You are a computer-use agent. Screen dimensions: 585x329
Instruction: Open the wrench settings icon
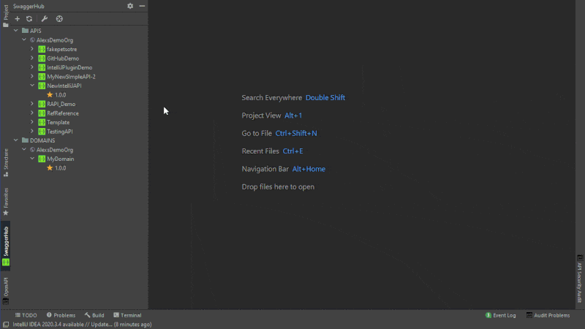[45, 19]
